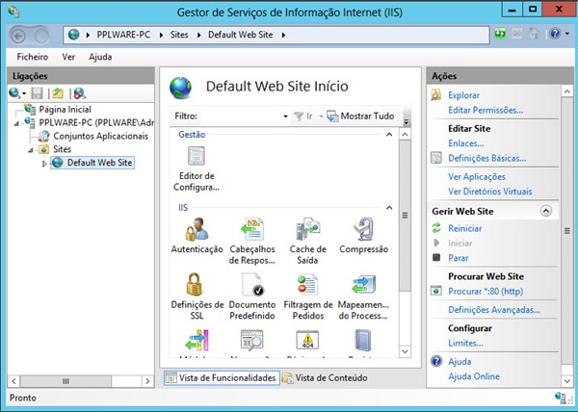The width and height of the screenshot is (578, 412).
Task: Click the save icon in Ligações toolbar
Action: pyautogui.click(x=37, y=93)
